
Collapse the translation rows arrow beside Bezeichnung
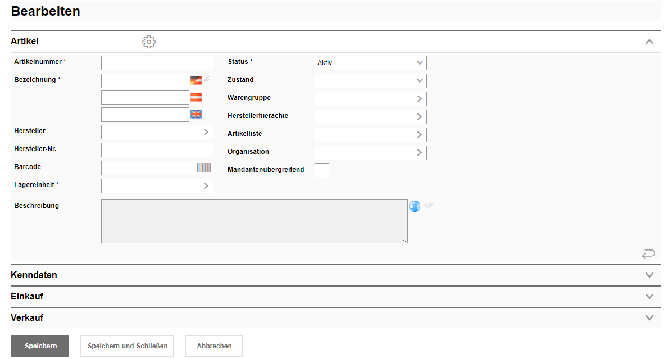pos(208,79)
